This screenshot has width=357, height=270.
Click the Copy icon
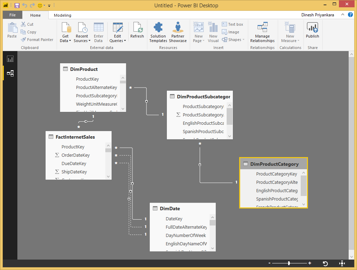(x=23, y=32)
